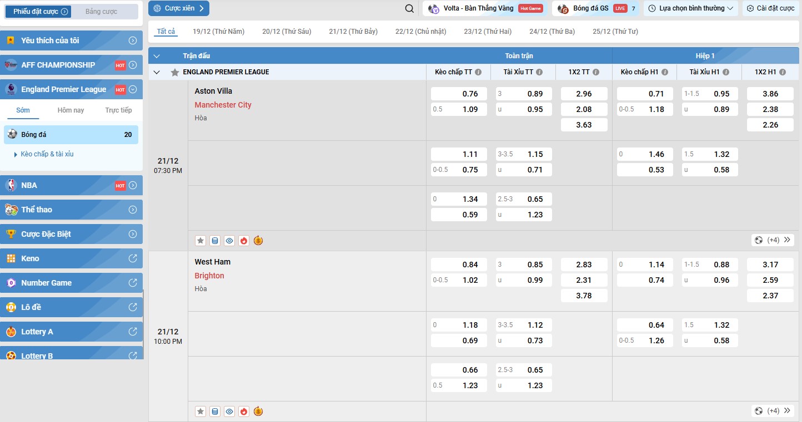Open statistics database icon for Aston Villa match
The image size is (802, 422).
[215, 241]
